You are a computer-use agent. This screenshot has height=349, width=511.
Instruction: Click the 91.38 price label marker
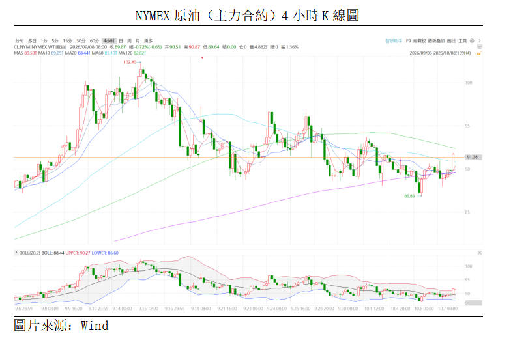472,158
